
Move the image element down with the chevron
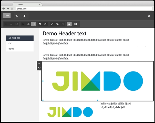[39, 68]
